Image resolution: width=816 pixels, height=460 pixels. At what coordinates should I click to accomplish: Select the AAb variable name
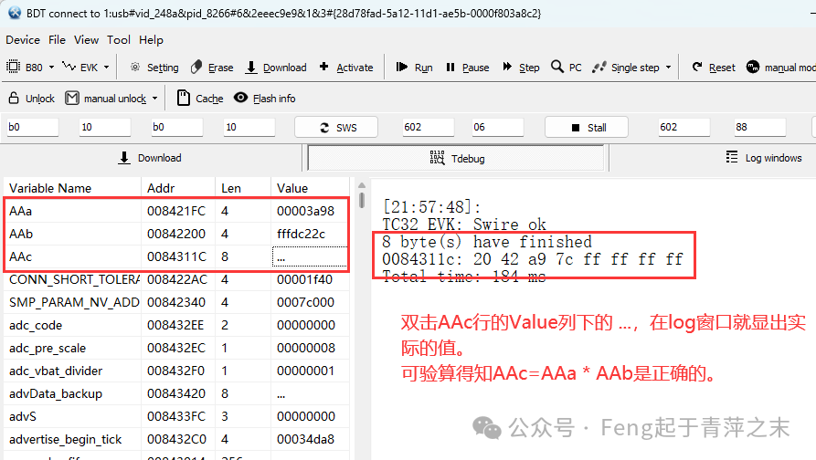pyautogui.click(x=21, y=234)
